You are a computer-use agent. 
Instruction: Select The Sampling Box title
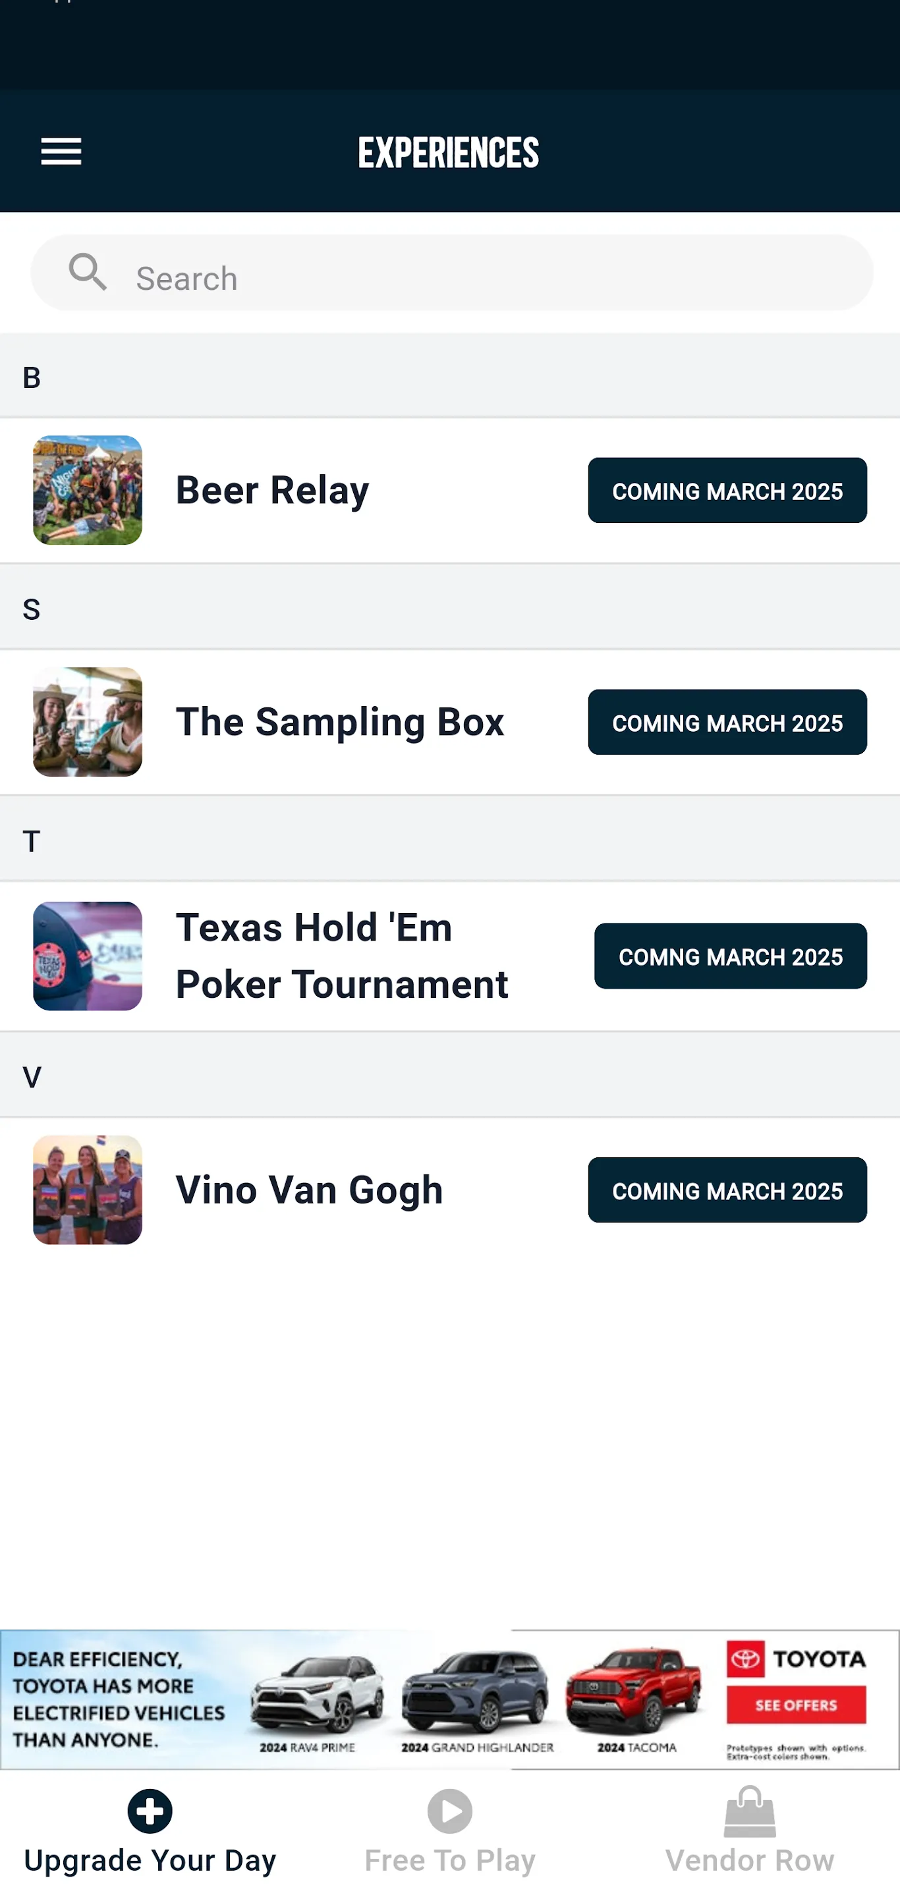[339, 722]
